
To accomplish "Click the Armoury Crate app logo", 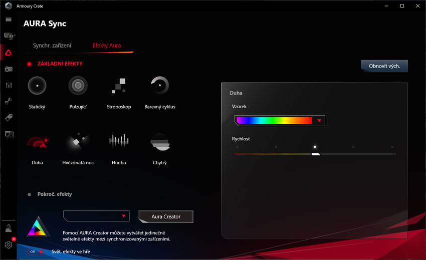I will click(8, 6).
